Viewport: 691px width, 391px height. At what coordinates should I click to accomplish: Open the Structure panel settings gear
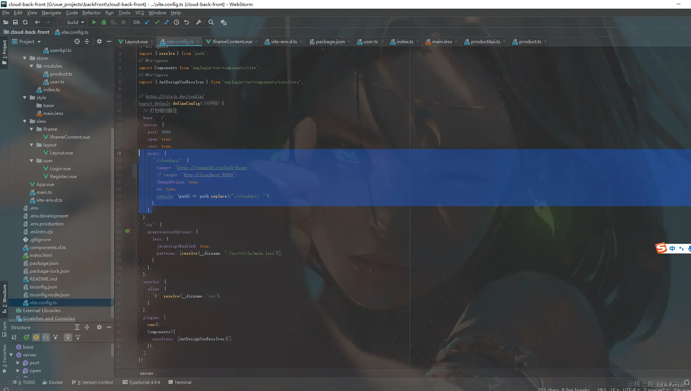pos(99,327)
